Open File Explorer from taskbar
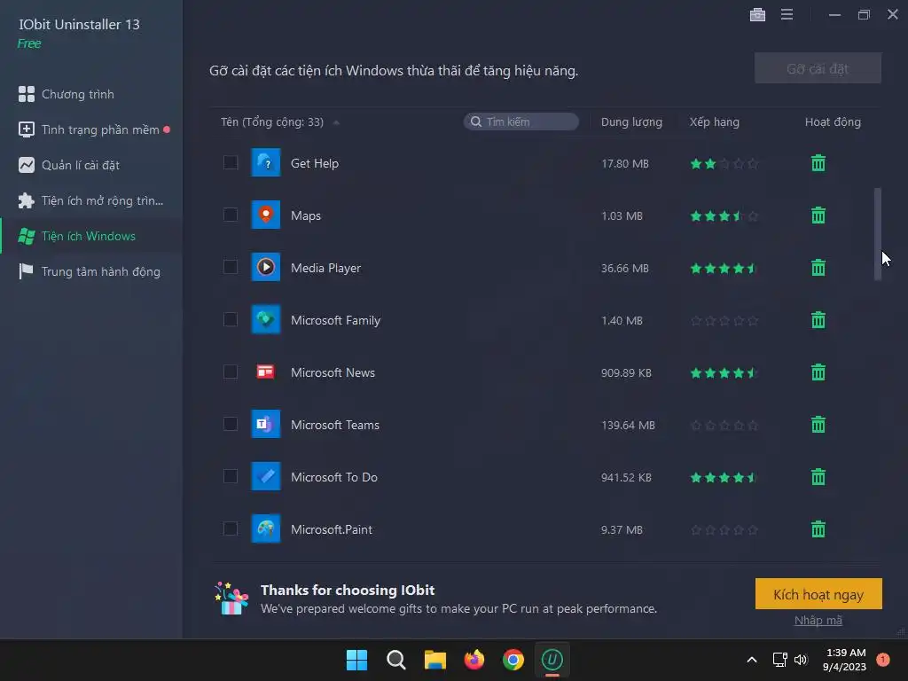The height and width of the screenshot is (681, 908). coord(434,660)
